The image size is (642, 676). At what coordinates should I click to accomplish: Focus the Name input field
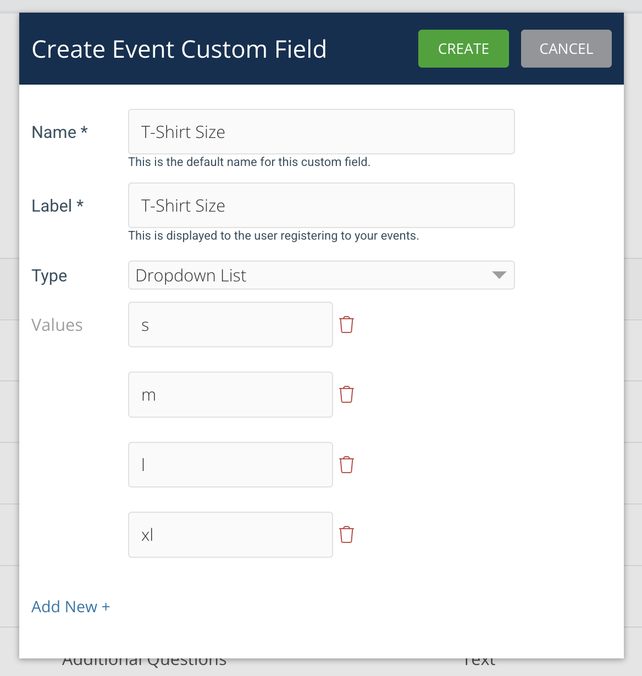[x=321, y=132]
